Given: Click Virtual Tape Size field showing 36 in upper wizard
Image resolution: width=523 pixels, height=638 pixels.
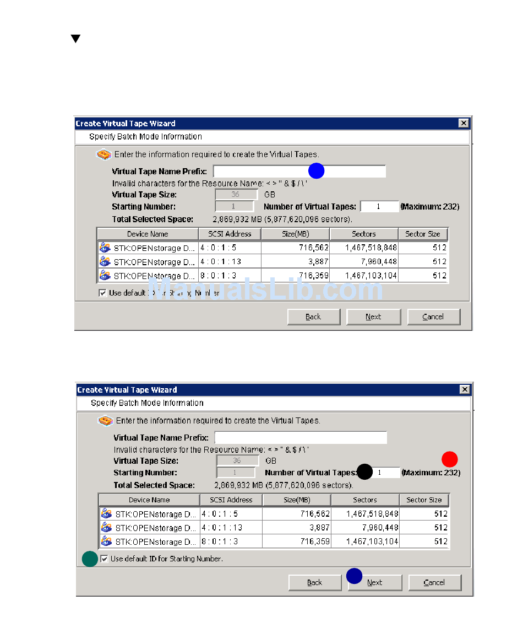Looking at the screenshot, I should (x=236, y=195).
